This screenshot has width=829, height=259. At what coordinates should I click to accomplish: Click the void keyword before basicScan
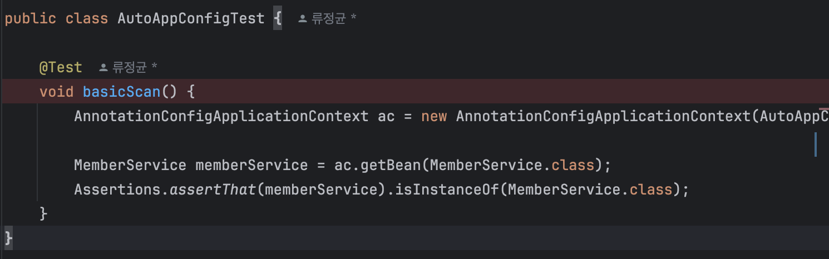click(x=56, y=92)
